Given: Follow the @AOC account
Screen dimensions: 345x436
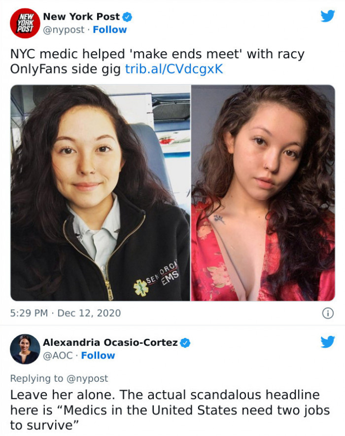Looking at the screenshot, I should coord(98,356).
